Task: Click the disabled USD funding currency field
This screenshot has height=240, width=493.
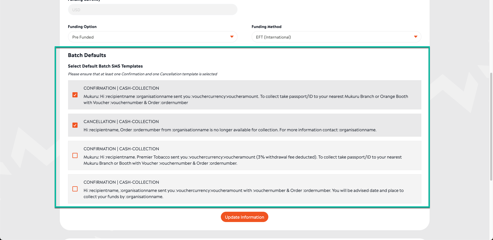Action: coord(152,10)
